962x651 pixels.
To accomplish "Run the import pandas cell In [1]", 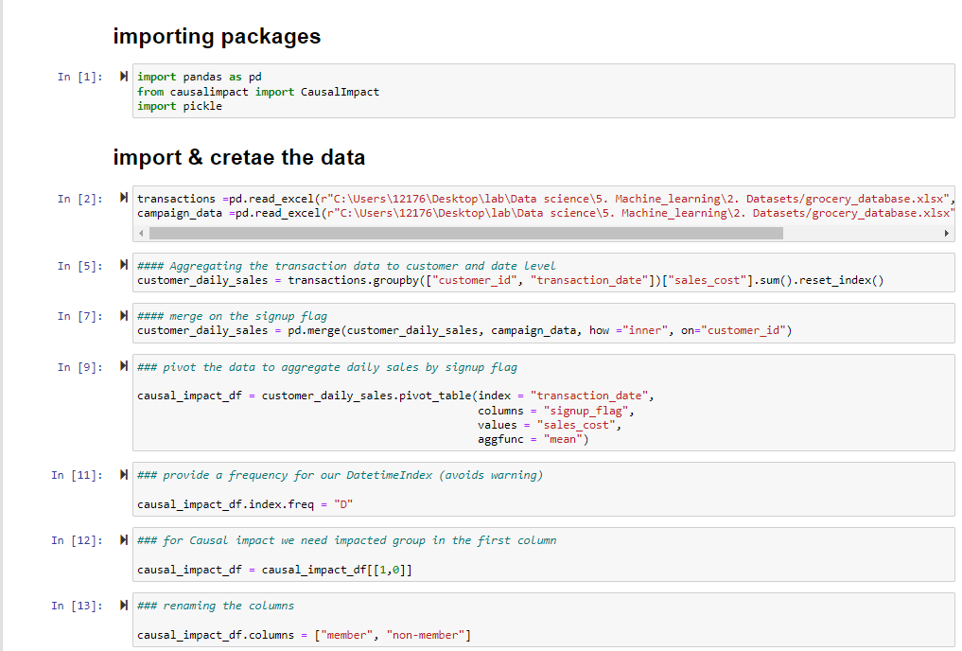I will (125, 77).
